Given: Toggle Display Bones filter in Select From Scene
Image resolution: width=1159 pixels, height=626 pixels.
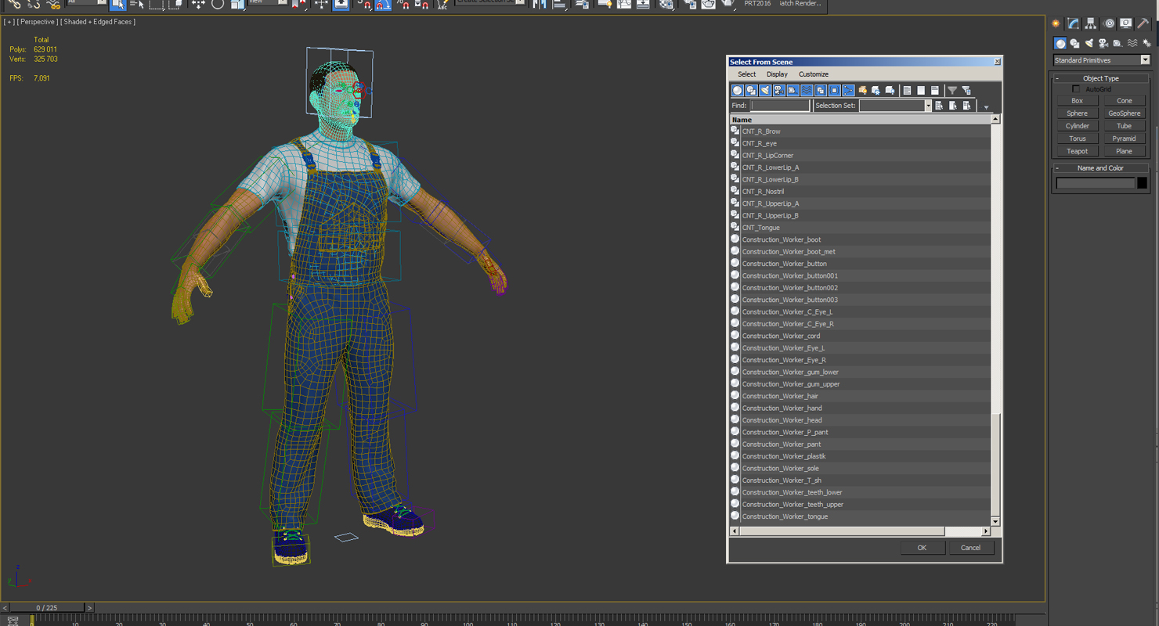Looking at the screenshot, I should click(x=848, y=91).
